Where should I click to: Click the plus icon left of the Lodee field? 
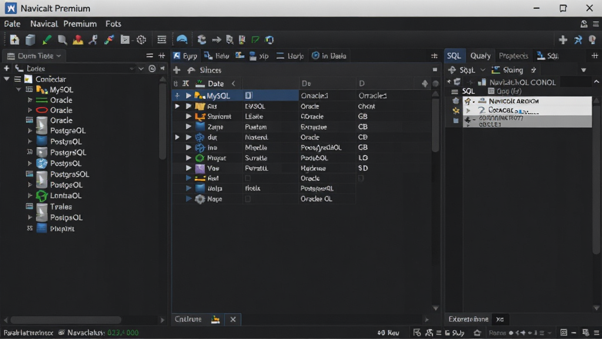(6, 68)
